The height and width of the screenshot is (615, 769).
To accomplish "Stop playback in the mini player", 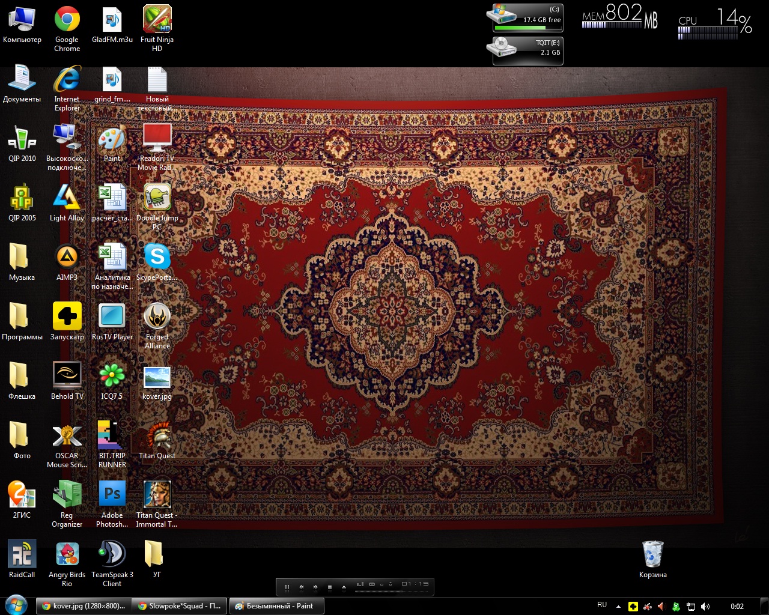I will click(x=329, y=587).
